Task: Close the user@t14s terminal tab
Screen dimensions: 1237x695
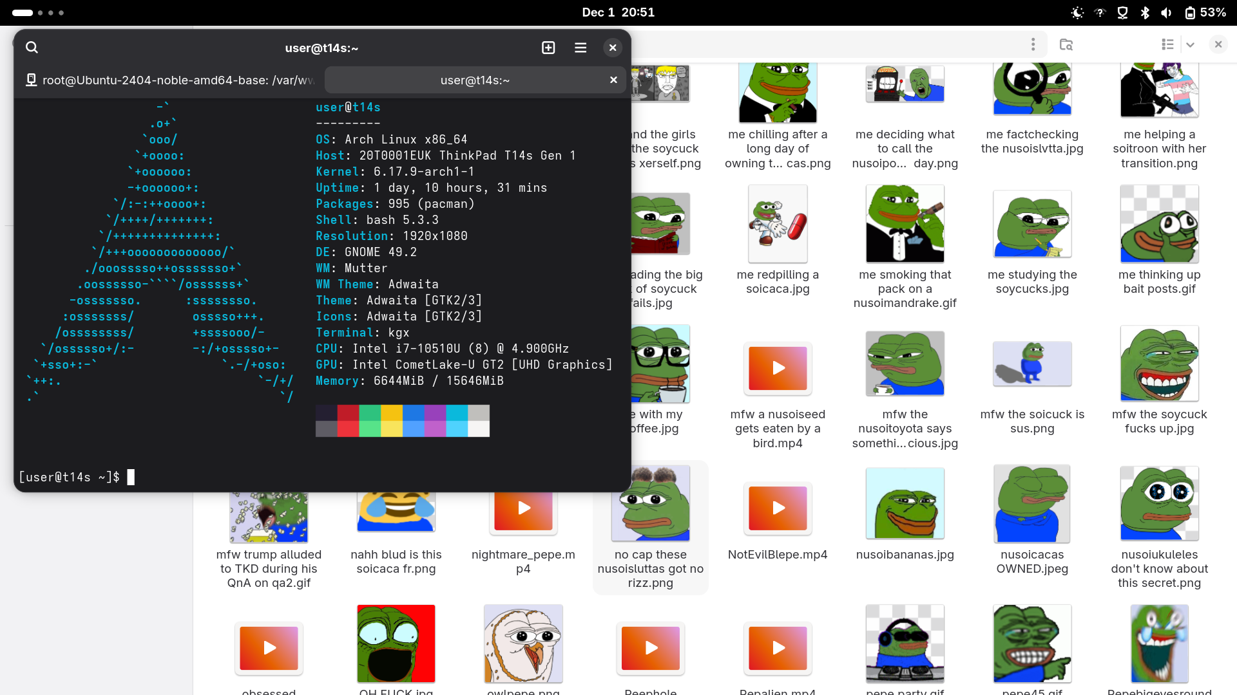Action: [x=613, y=80]
